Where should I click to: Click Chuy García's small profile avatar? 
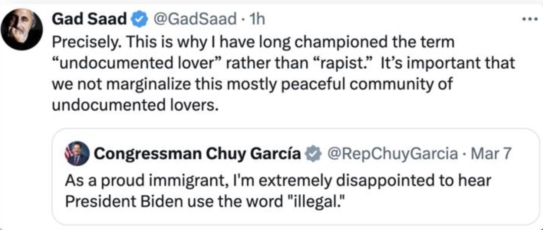pos(77,153)
